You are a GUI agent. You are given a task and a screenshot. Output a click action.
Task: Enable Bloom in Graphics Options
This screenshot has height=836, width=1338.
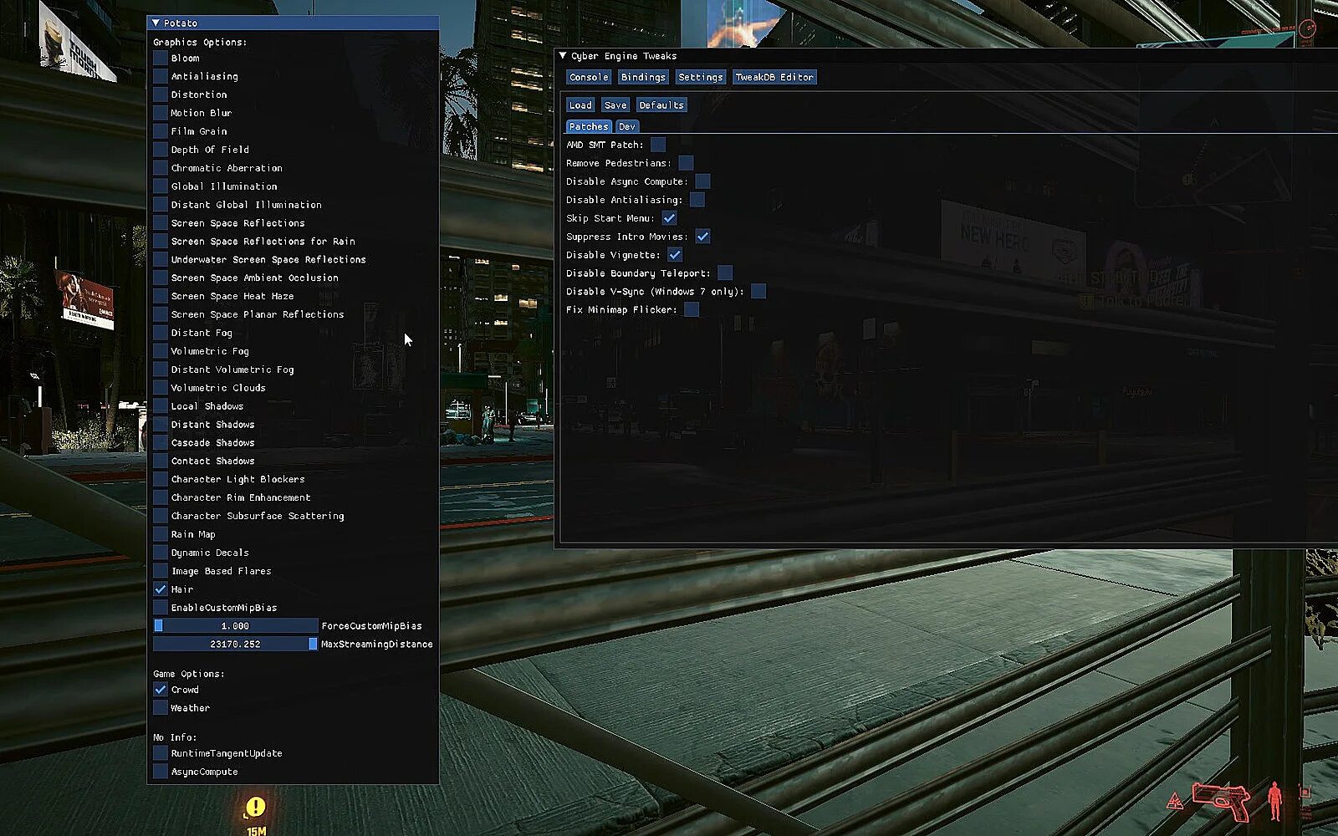point(161,58)
